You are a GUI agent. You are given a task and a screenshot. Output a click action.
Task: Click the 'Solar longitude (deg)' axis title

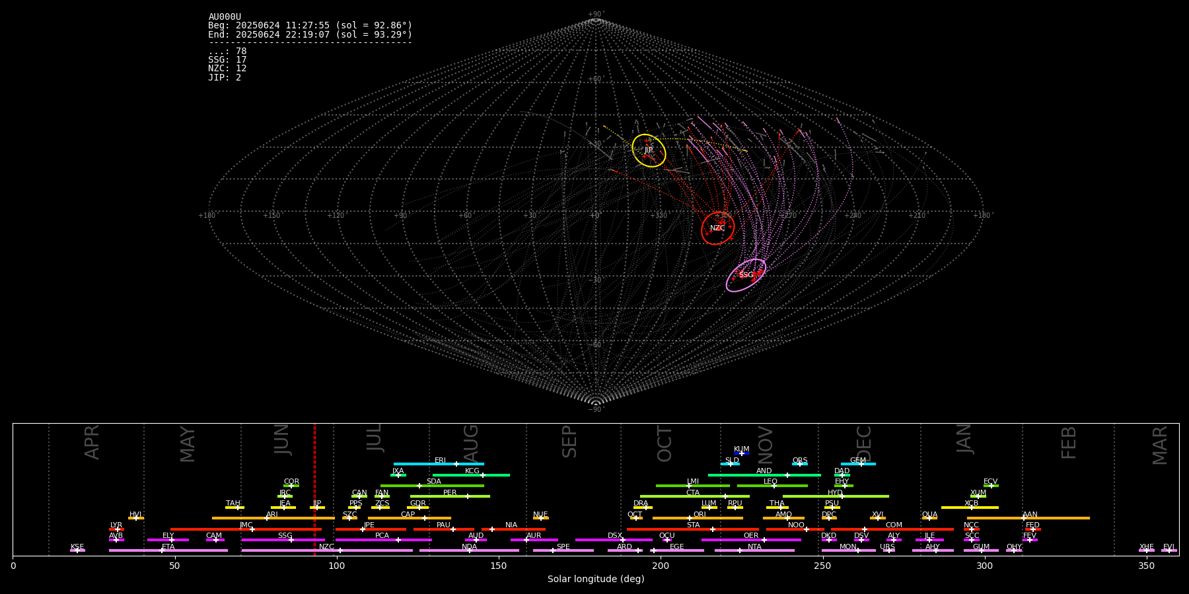(x=596, y=579)
